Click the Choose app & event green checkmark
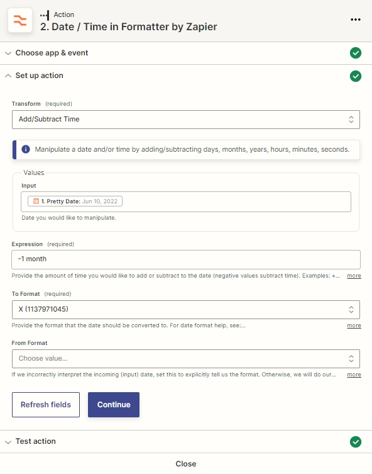This screenshot has height=474, width=372. (x=356, y=53)
